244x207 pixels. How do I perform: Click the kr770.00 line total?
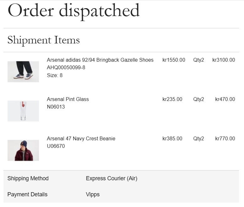click(x=225, y=138)
